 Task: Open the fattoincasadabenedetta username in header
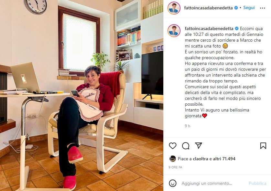(x=208, y=8)
